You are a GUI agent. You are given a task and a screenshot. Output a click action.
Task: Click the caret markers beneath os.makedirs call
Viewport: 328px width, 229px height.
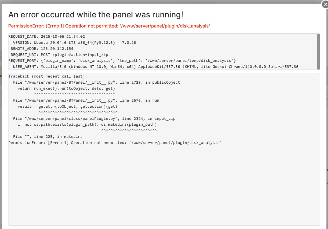(x=129, y=130)
